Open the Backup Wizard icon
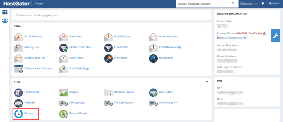The image size is (283, 122). pos(63,113)
